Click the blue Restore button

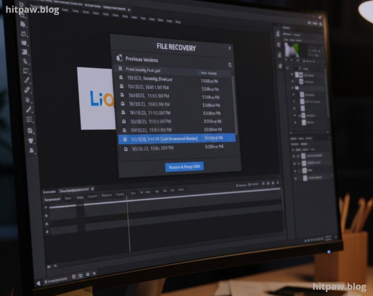184,167
